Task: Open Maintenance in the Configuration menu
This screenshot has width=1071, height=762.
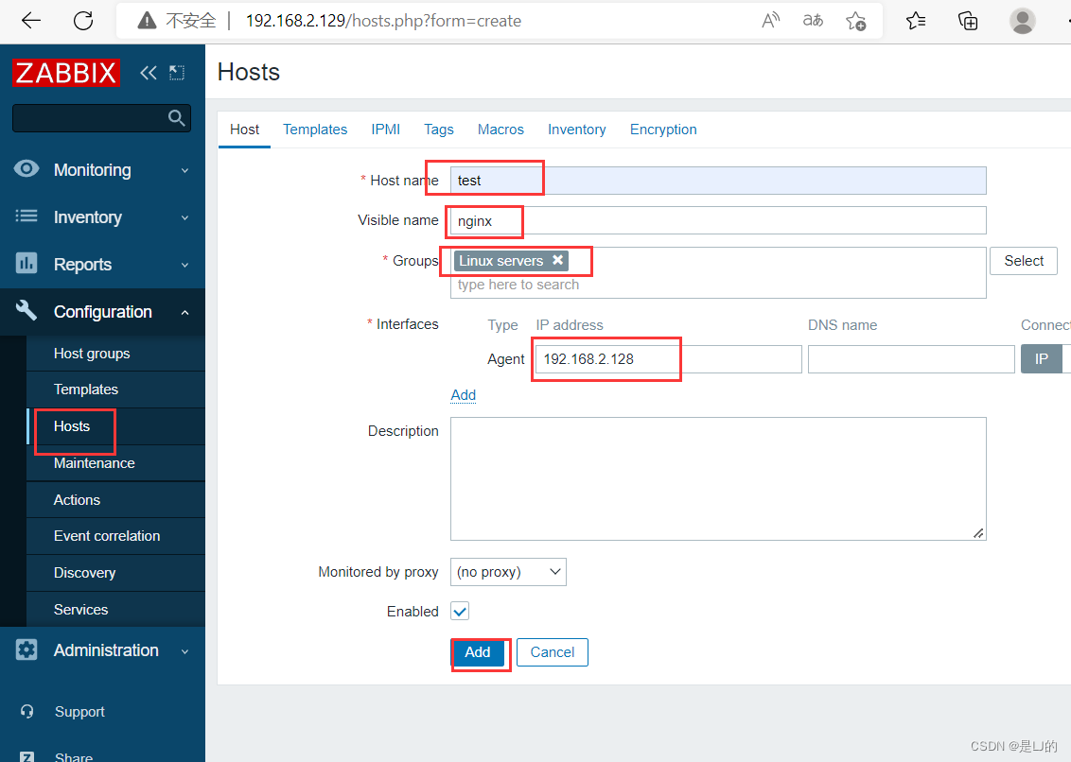Action: [x=115, y=463]
